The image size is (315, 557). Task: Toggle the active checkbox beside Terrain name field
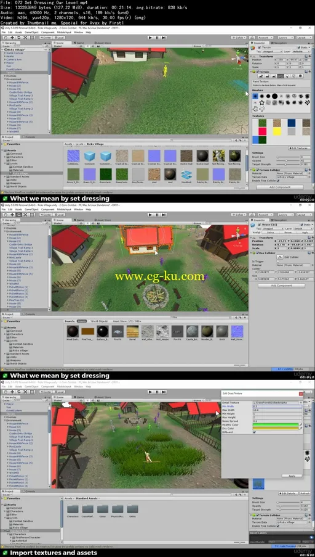(x=260, y=47)
